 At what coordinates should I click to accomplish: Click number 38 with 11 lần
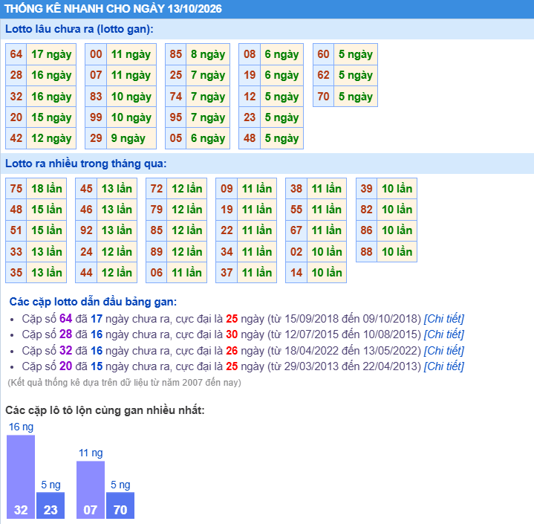click(296, 189)
